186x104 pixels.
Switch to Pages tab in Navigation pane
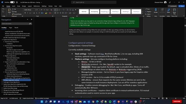tap(10, 28)
